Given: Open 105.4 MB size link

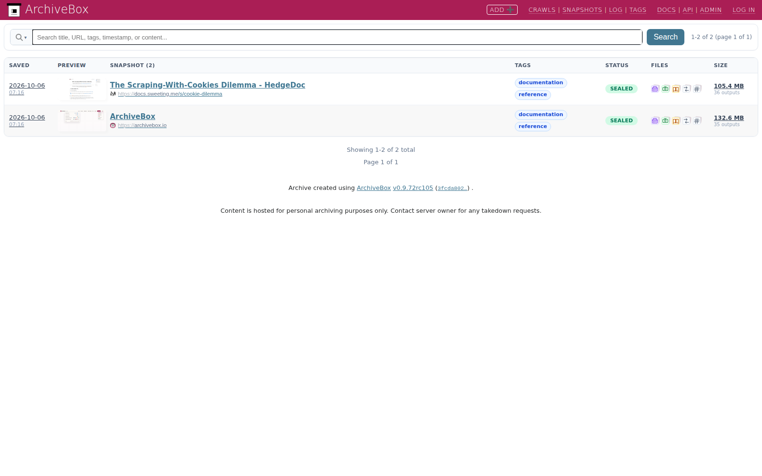Looking at the screenshot, I should [729, 86].
